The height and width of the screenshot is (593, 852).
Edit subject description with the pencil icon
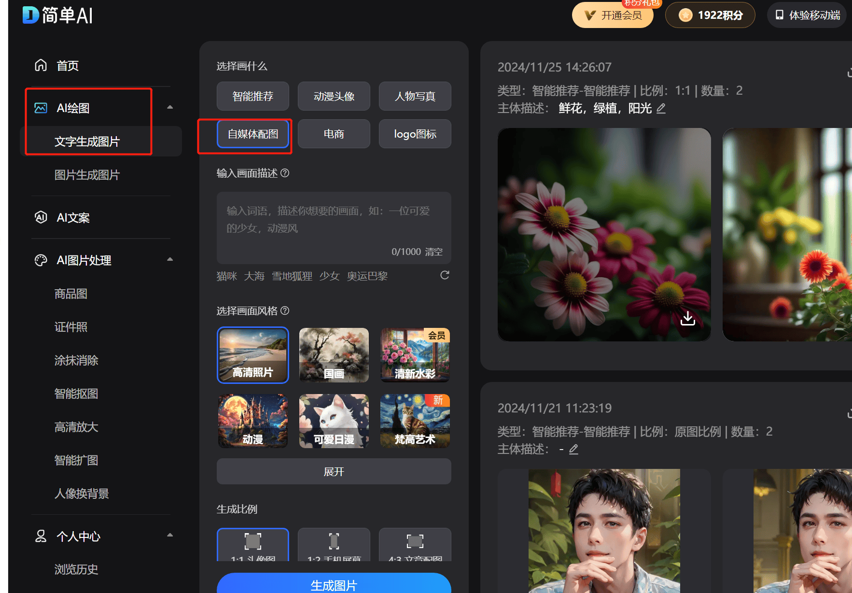click(x=661, y=108)
